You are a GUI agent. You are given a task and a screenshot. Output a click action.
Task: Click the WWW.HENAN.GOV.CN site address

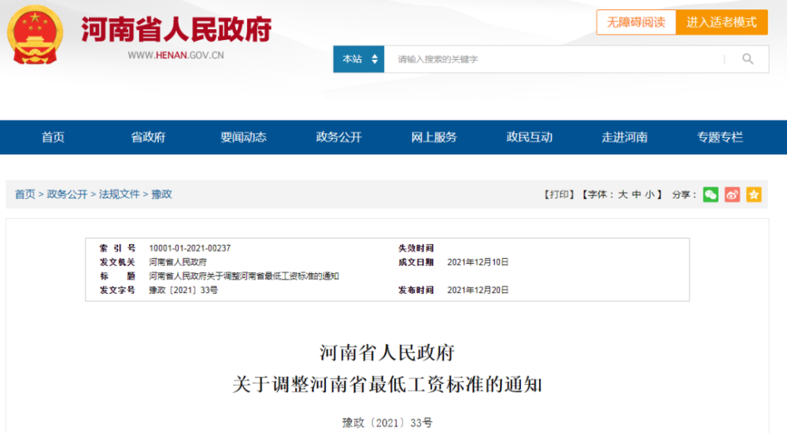[x=176, y=55]
